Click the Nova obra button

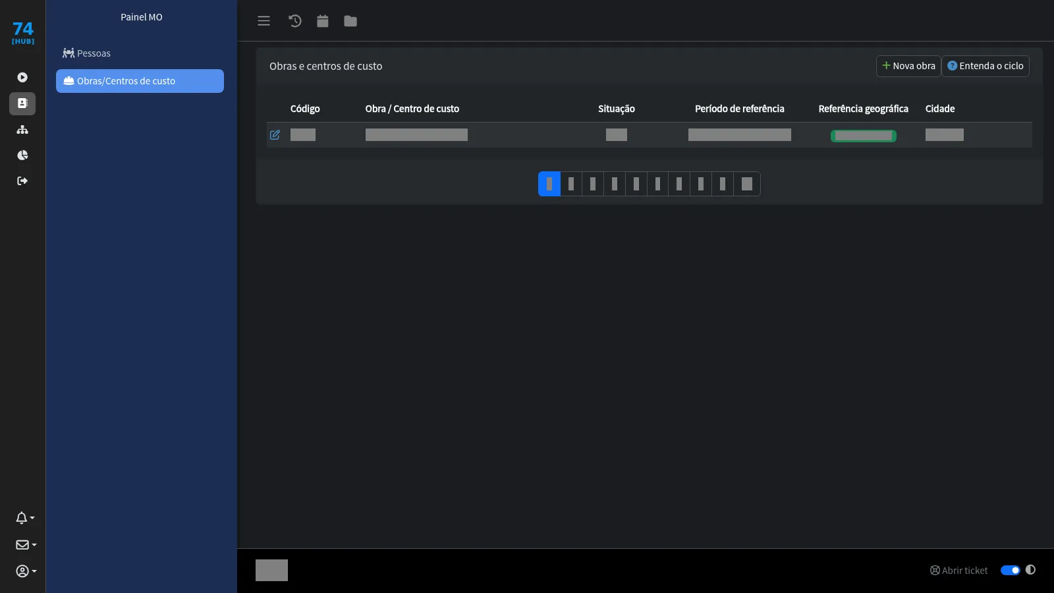[x=908, y=66]
